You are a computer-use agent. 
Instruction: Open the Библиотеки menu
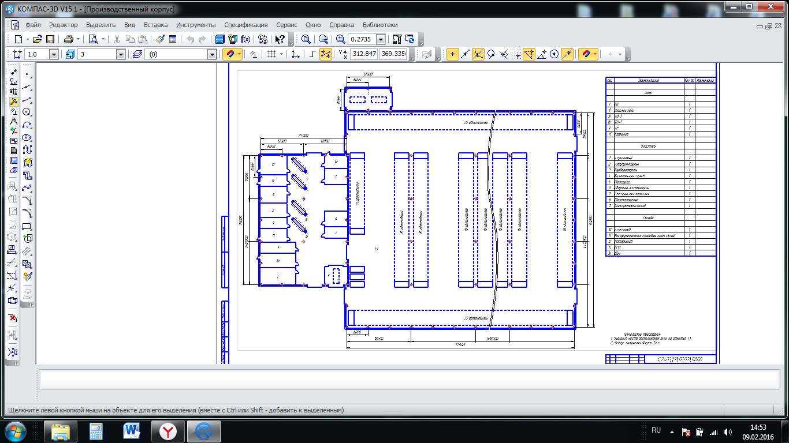coord(381,25)
